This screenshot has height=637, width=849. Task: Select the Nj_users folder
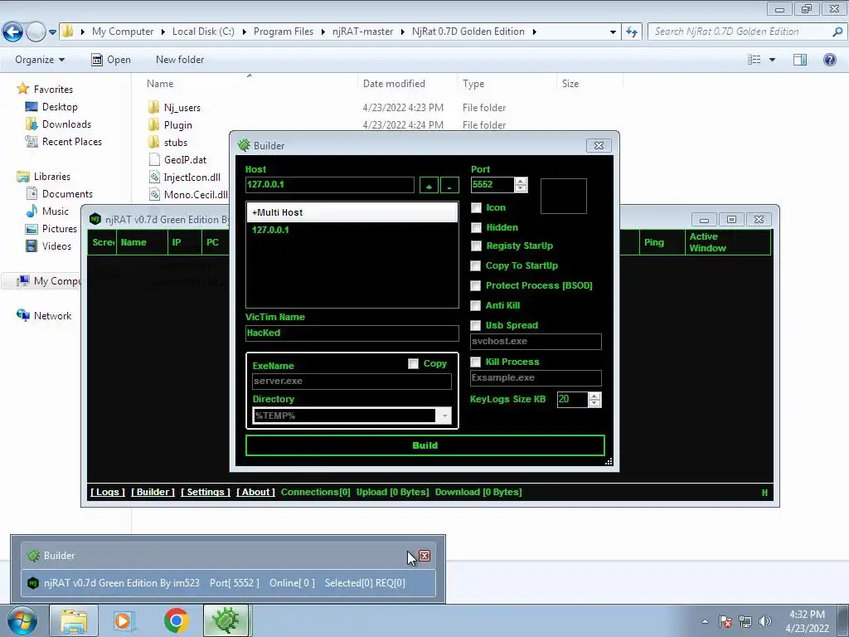182,108
